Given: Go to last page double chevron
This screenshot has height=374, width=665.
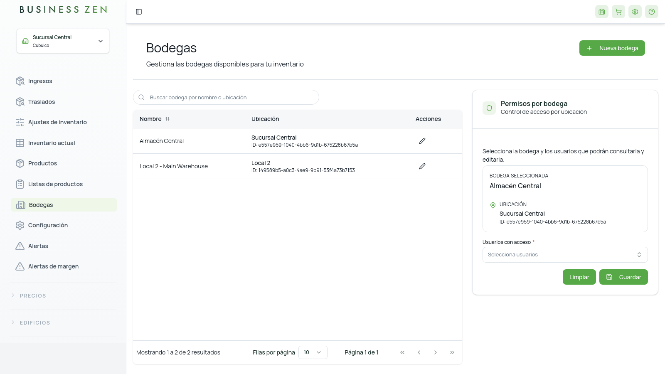Looking at the screenshot, I should tap(452, 352).
